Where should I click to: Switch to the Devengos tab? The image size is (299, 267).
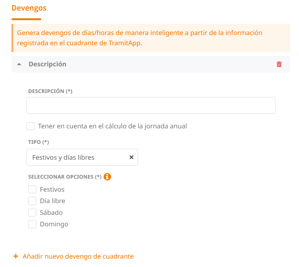point(29,8)
